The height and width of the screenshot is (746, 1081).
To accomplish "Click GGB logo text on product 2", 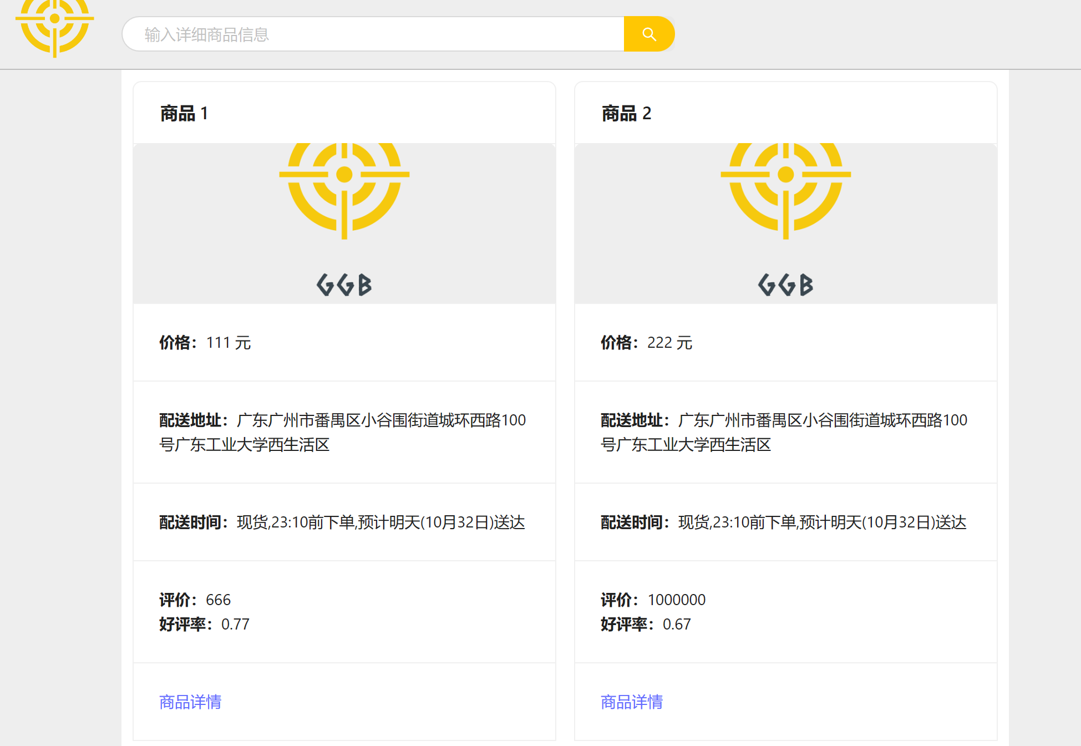I will [x=785, y=285].
